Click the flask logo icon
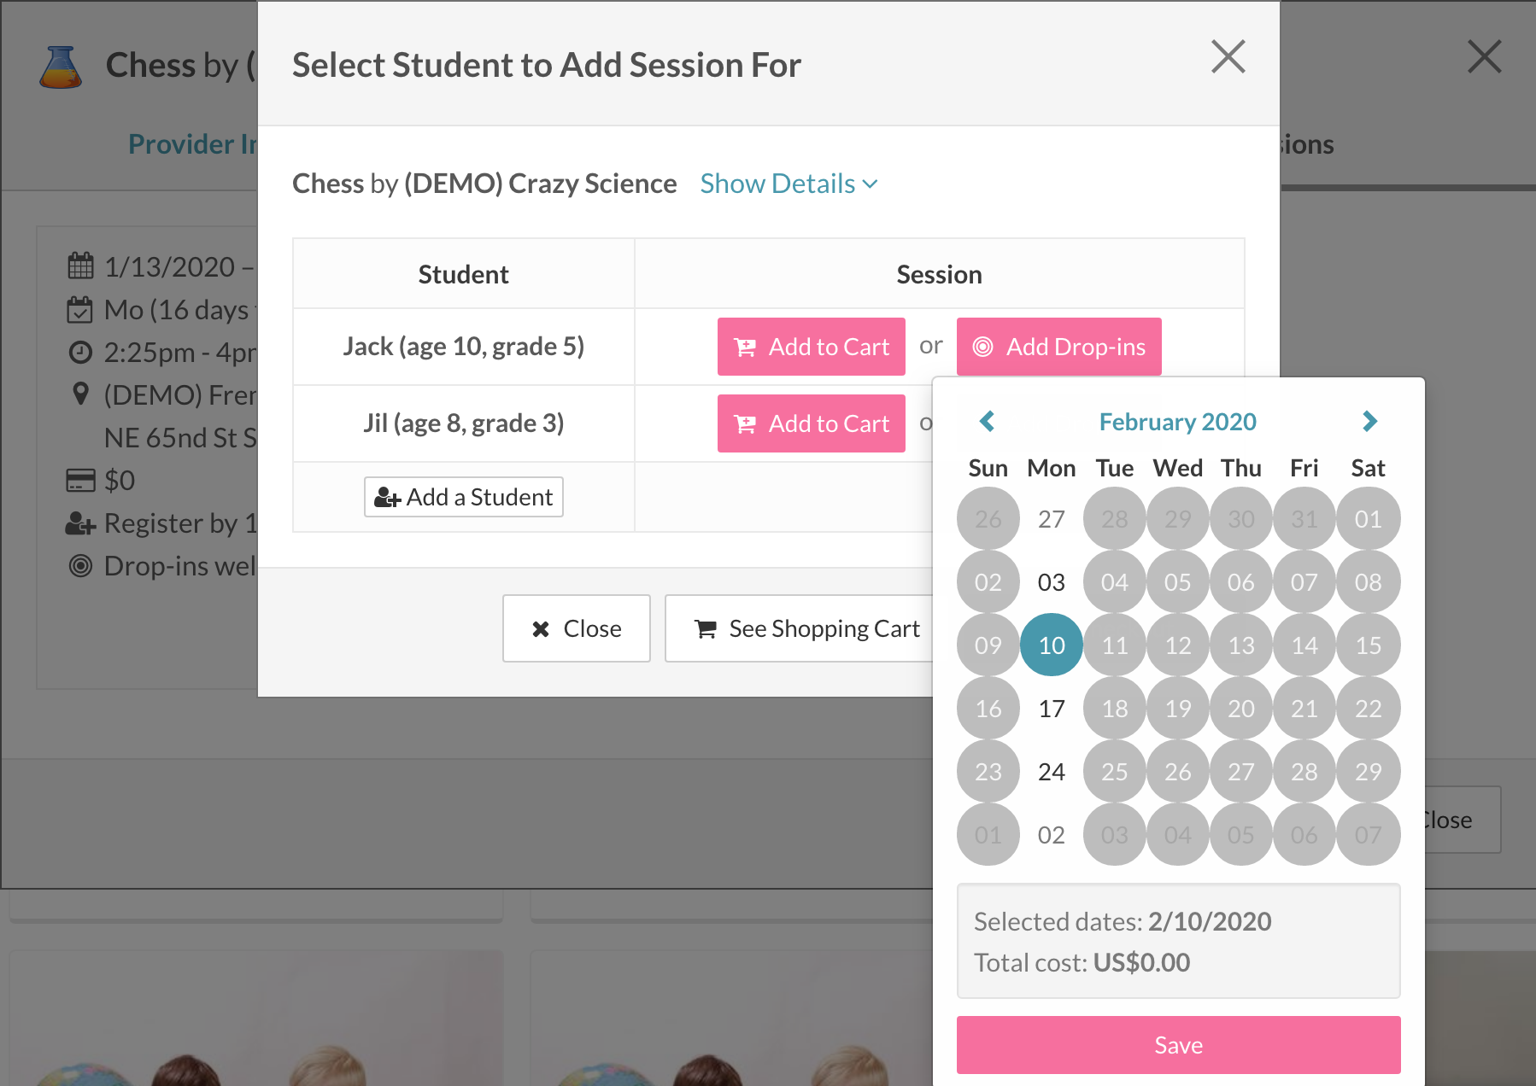 click(x=61, y=67)
